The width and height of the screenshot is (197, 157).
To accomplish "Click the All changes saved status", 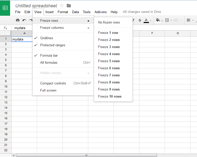I will click(x=142, y=12).
